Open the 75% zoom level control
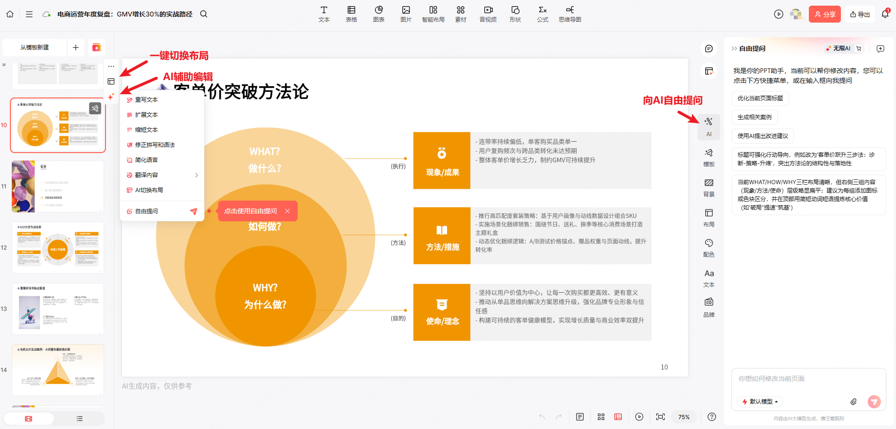 [x=684, y=417]
